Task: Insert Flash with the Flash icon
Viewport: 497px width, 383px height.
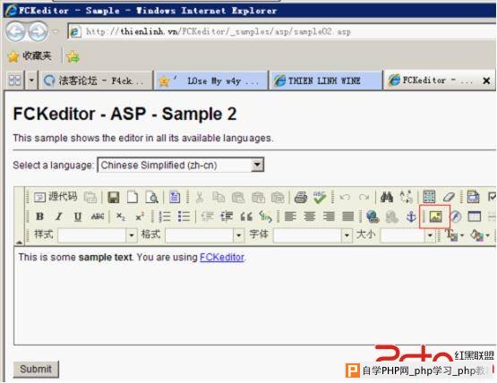Action: 456,217
